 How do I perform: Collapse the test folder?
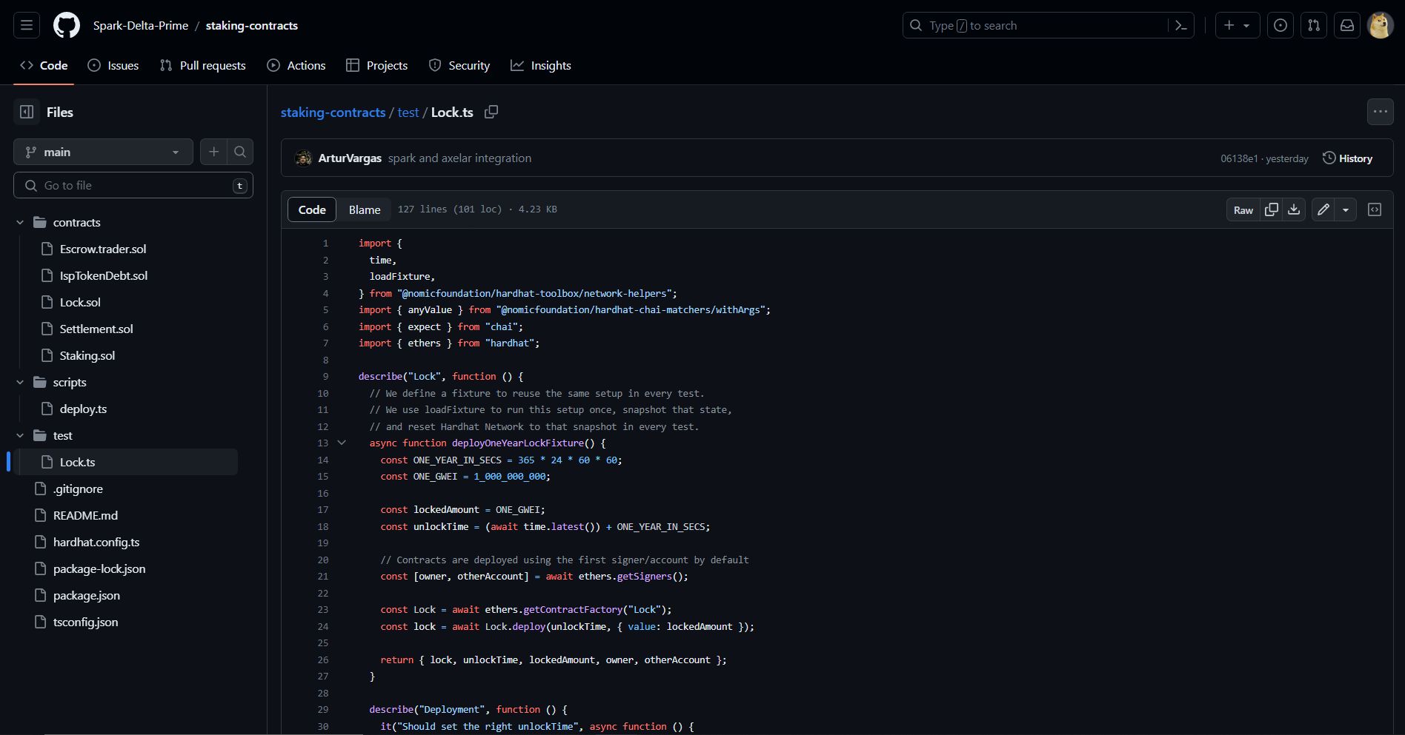click(20, 435)
